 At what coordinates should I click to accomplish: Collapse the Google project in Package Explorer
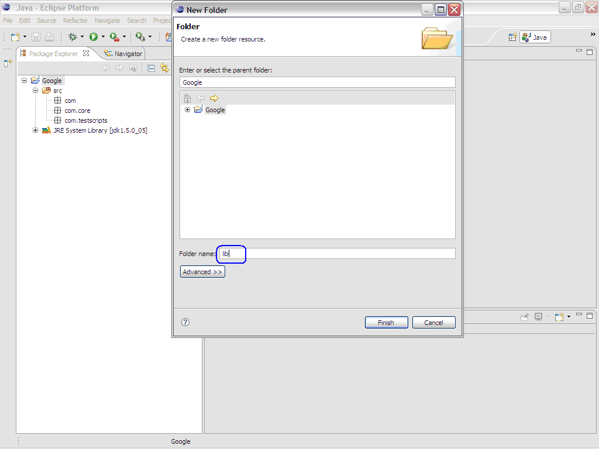(25, 81)
